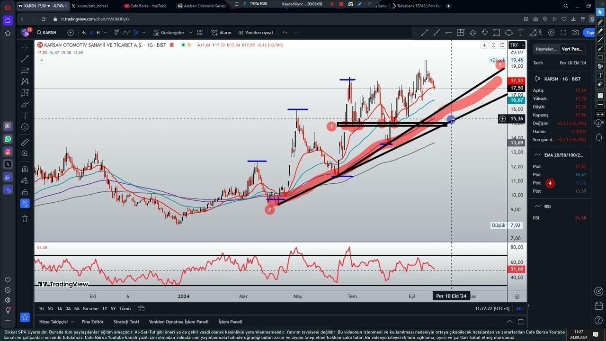606x341 pixels.
Task: Open the Fibonacci/gann tools in left sidebar
Action: (25, 70)
